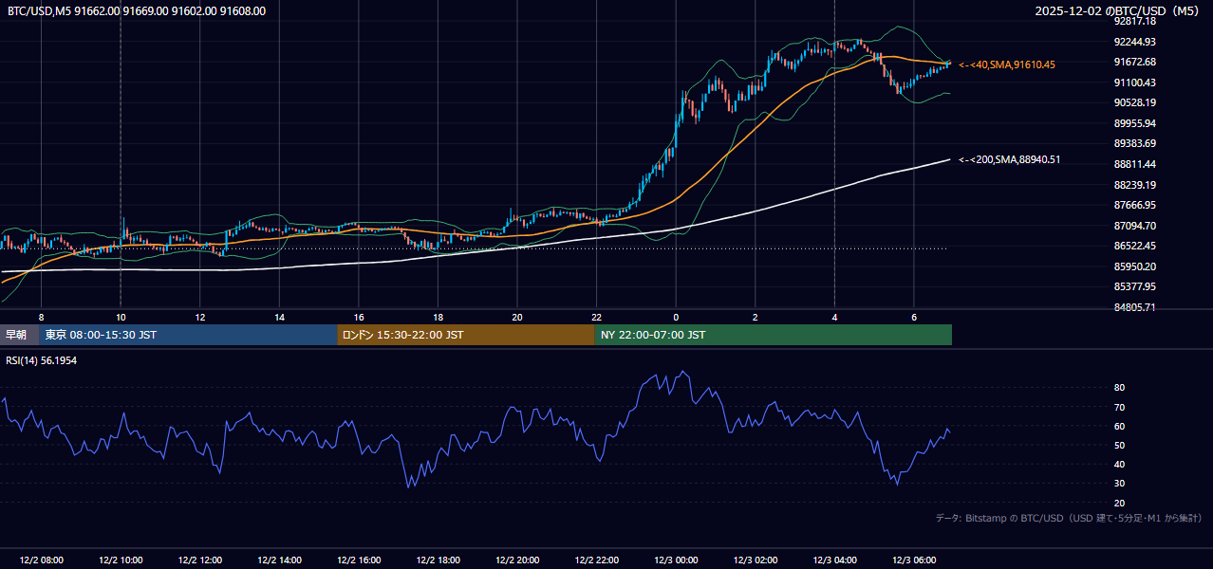Select the 40 SMA label 91610.45
Screen dimensions: 1213x569
coord(1007,64)
